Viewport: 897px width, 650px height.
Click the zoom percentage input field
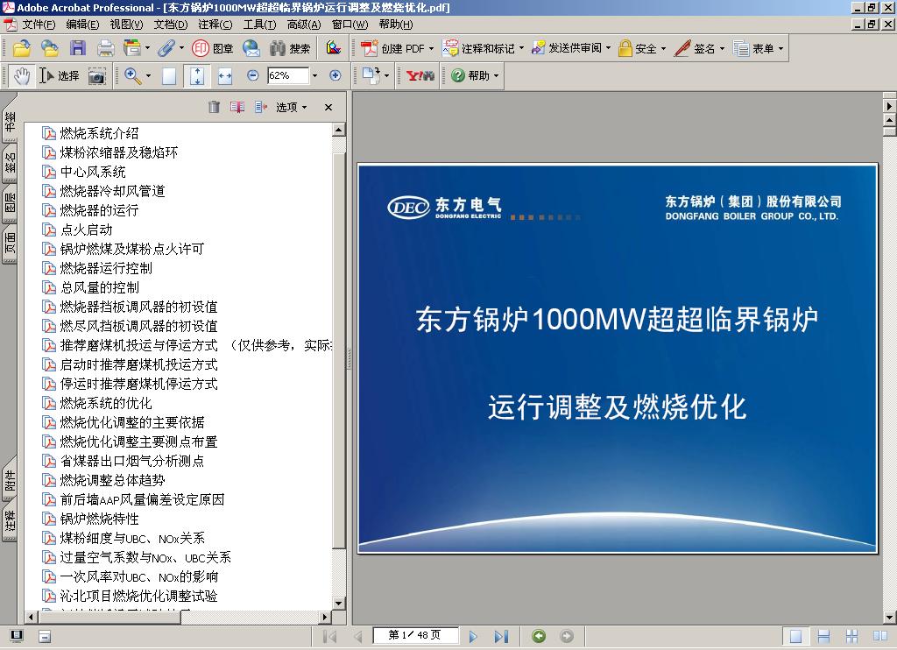point(287,75)
